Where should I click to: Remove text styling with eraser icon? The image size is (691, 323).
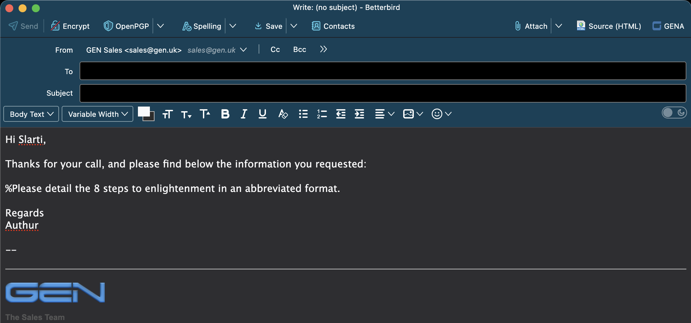point(283,114)
